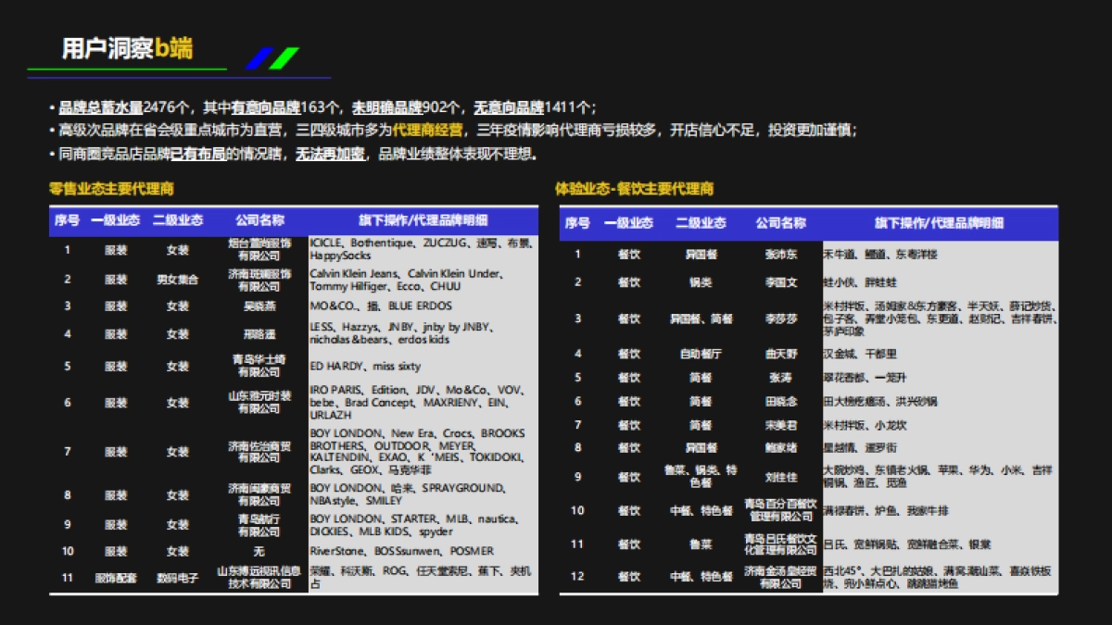1112x625 pixels.
Task: Select the yellow heading 零售业态主要代理商
Action: point(110,188)
